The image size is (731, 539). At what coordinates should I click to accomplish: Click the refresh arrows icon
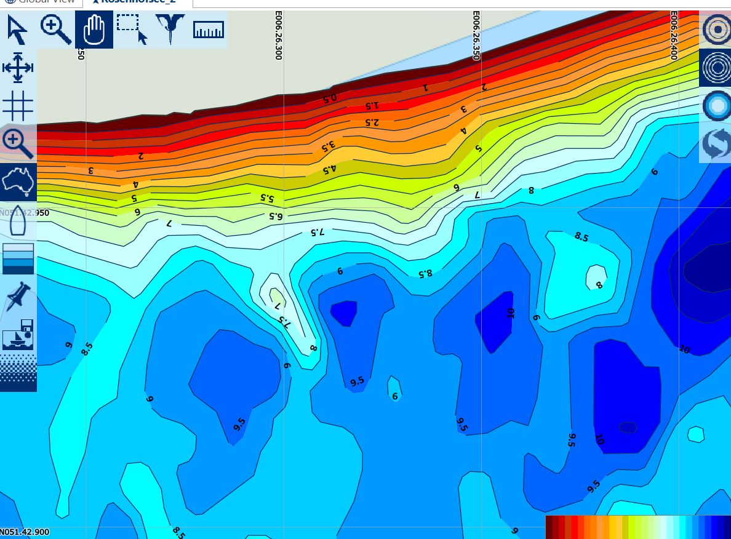[715, 144]
